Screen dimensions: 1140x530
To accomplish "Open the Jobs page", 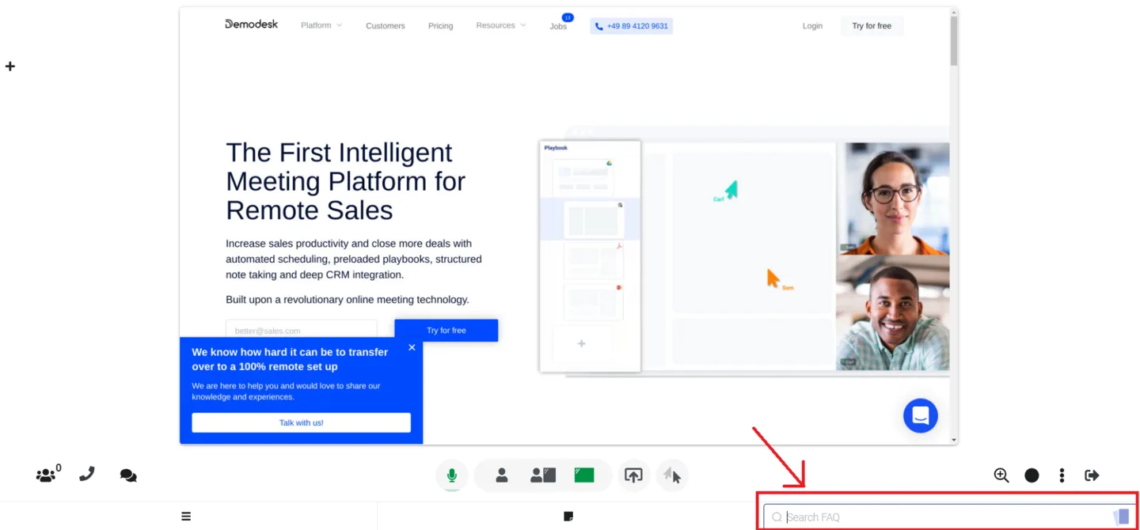I will point(558,26).
